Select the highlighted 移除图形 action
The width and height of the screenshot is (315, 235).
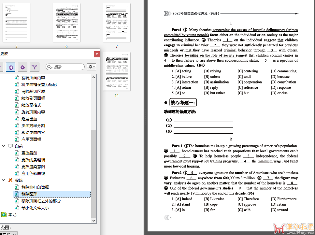[x=52, y=194]
